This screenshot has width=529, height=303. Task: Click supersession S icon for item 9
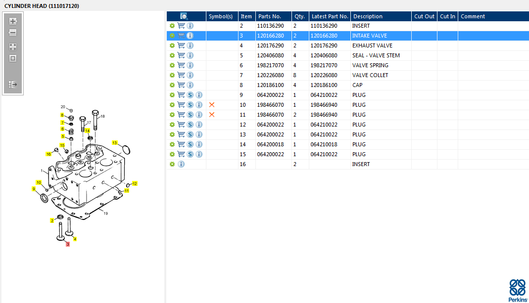pyautogui.click(x=191, y=95)
